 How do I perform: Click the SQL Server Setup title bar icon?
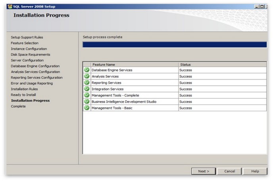pos(10,7)
